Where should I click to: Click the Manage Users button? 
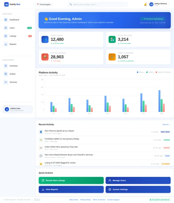click(x=138, y=180)
